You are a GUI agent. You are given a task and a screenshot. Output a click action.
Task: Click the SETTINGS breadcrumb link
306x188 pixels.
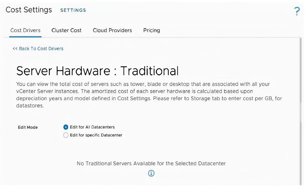click(73, 10)
